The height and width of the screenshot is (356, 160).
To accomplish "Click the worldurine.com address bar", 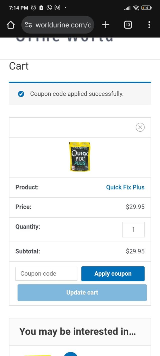I will coord(63,25).
